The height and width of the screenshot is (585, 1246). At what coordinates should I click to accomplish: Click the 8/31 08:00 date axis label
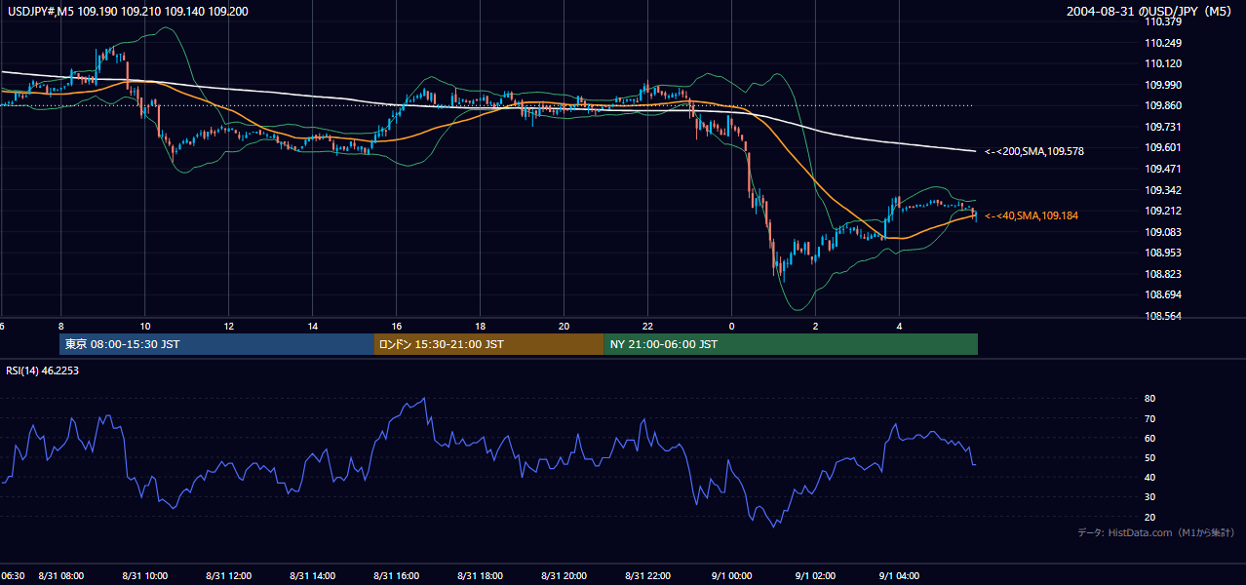coord(61,576)
